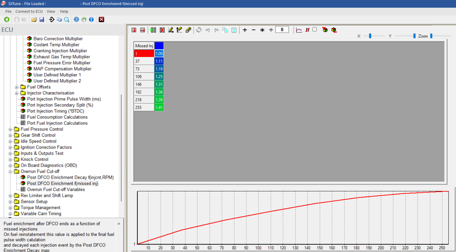Image resolution: width=456 pixels, height=252 pixels.
Task: Undo the last map edit
Action: coord(208,30)
